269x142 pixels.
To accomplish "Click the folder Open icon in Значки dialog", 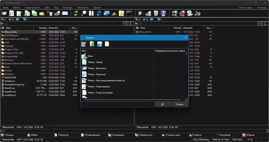I will pyautogui.click(x=92, y=44).
